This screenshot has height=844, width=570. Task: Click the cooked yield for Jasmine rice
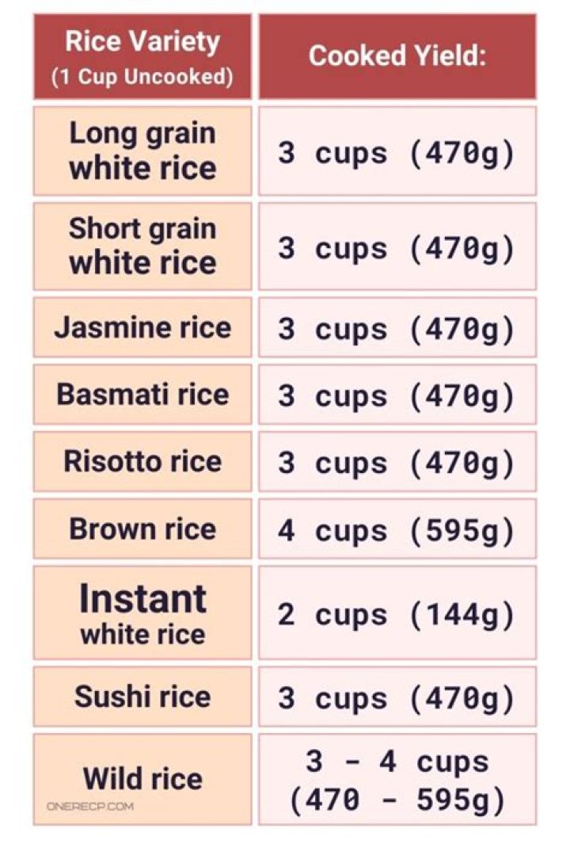click(x=397, y=328)
